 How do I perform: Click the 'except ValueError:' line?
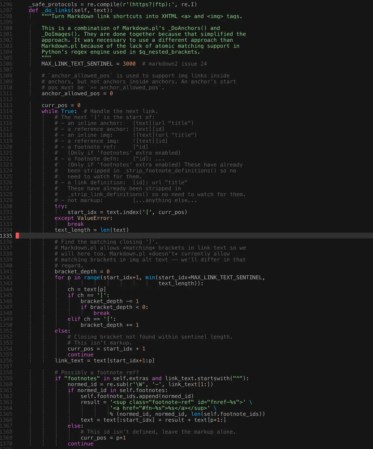[x=83, y=218]
